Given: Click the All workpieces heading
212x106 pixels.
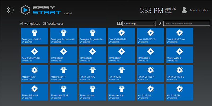Looking at the screenshot, I should [x=30, y=24].
